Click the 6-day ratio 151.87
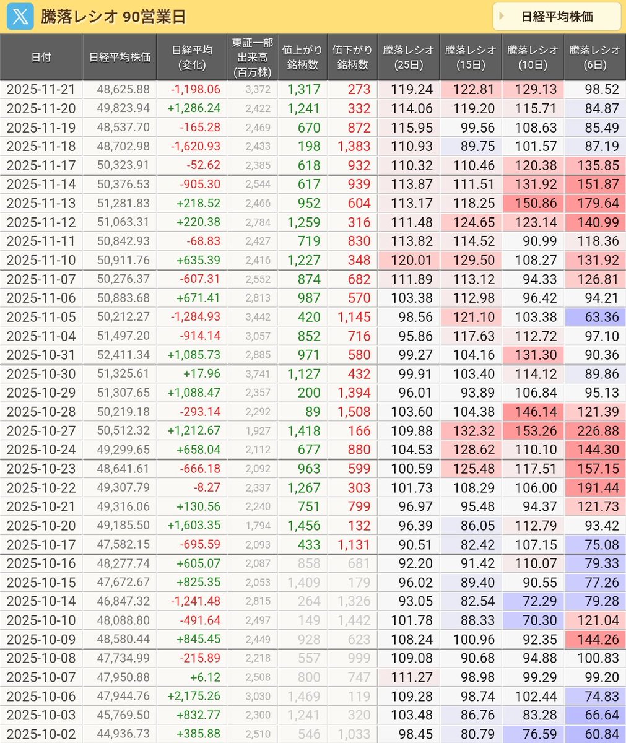 click(x=598, y=185)
